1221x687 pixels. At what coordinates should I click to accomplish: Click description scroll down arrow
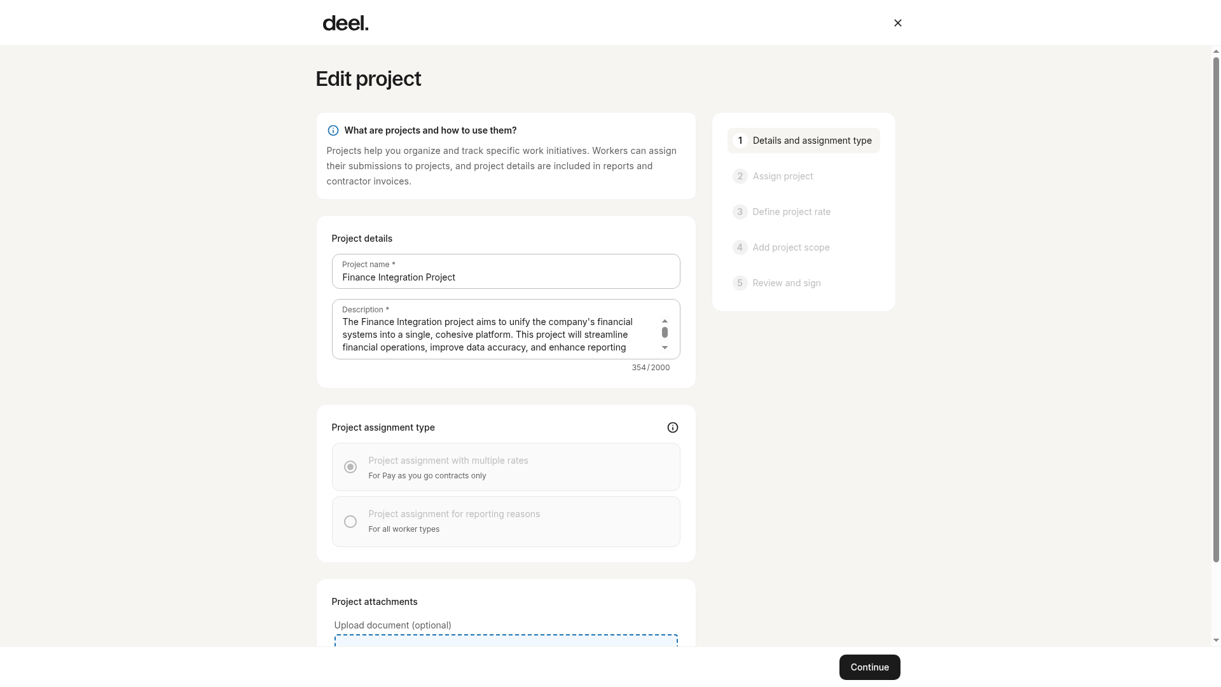point(665,348)
